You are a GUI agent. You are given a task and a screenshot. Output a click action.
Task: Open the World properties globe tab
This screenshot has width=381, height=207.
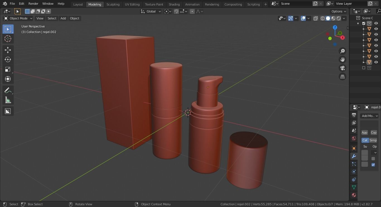tap(354, 138)
